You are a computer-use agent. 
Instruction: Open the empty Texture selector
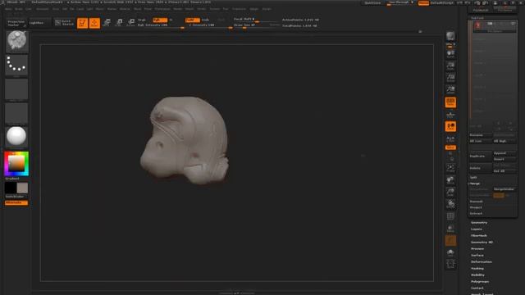pyautogui.click(x=16, y=113)
